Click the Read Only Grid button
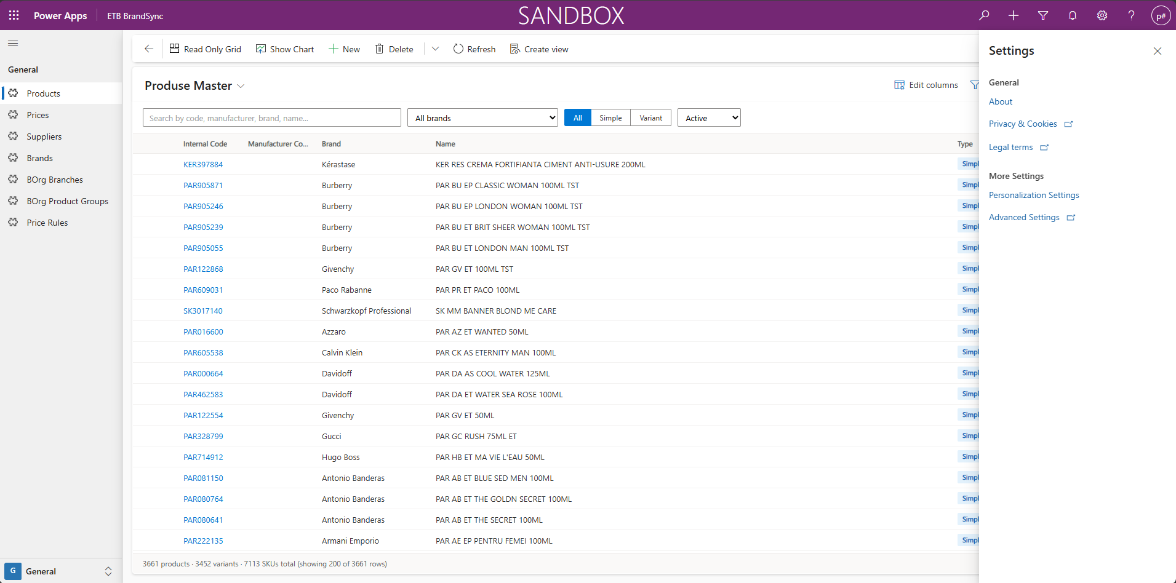Image resolution: width=1176 pixels, height=583 pixels. (206, 49)
